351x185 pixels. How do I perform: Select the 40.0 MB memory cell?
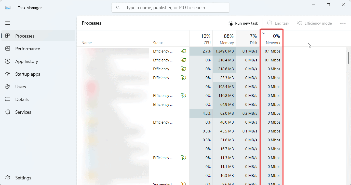pyautogui.click(x=224, y=122)
